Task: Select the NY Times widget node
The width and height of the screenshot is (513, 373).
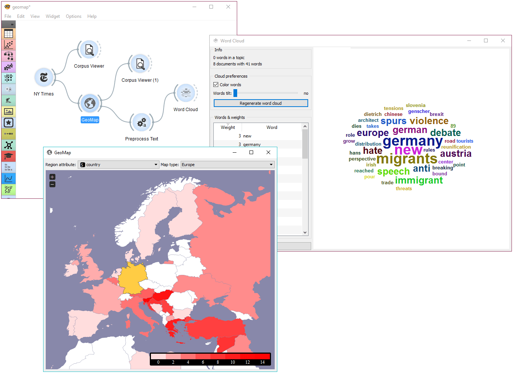Action: tap(44, 77)
